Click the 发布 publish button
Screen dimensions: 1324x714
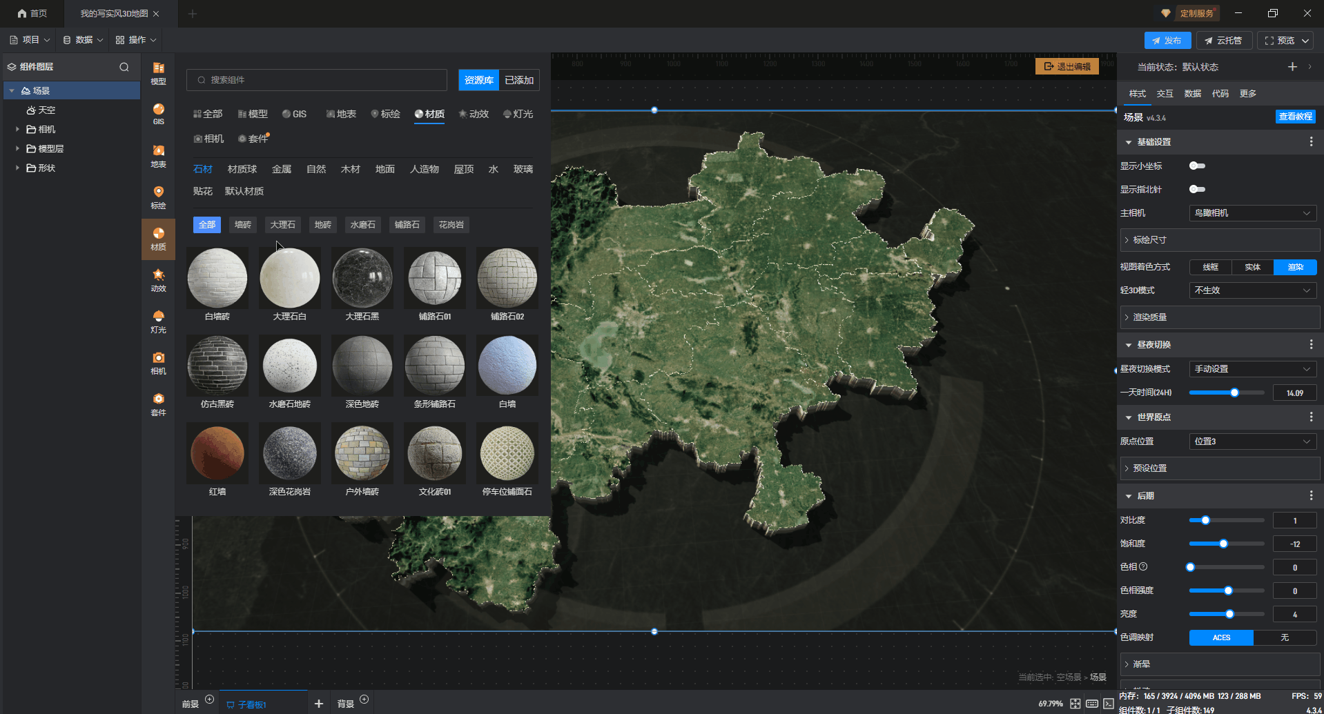[1167, 41]
